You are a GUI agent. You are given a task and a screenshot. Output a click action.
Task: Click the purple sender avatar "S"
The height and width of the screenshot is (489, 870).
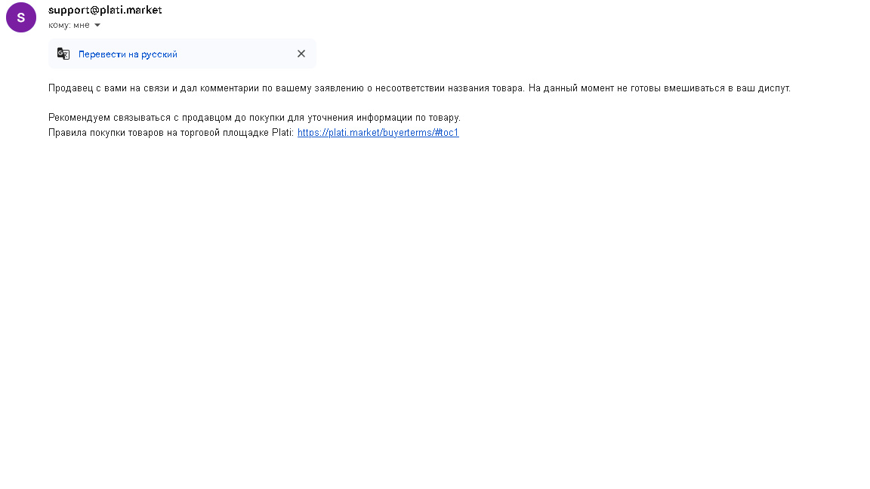pyautogui.click(x=21, y=17)
